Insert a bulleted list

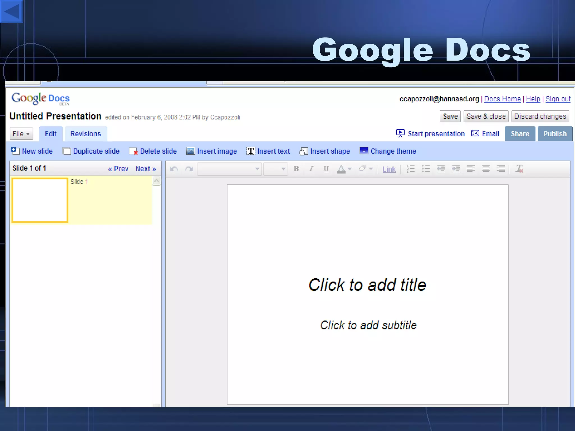(426, 169)
